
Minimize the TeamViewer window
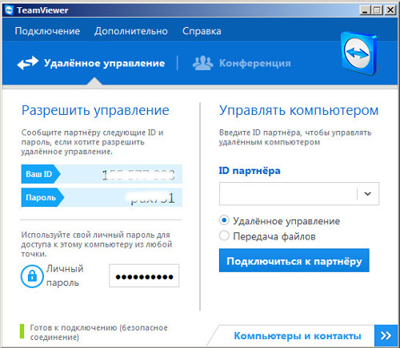tap(365, 10)
